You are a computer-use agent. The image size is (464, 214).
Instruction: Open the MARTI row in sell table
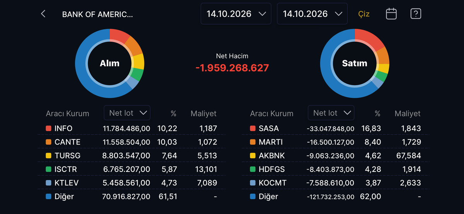336,142
